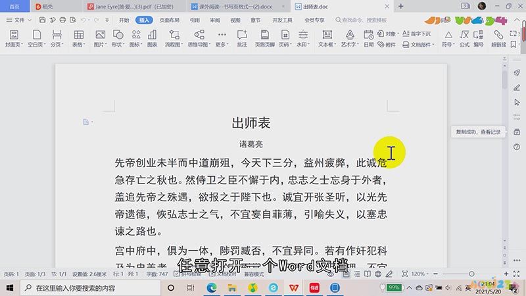Switch to the 引用 ribbon tab

[x=195, y=20]
